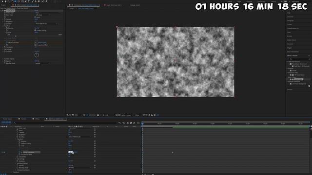Toggle stopwatch for Scale in Effect Controls
Viewport: 312px width, 175px height.
[x=7, y=33]
